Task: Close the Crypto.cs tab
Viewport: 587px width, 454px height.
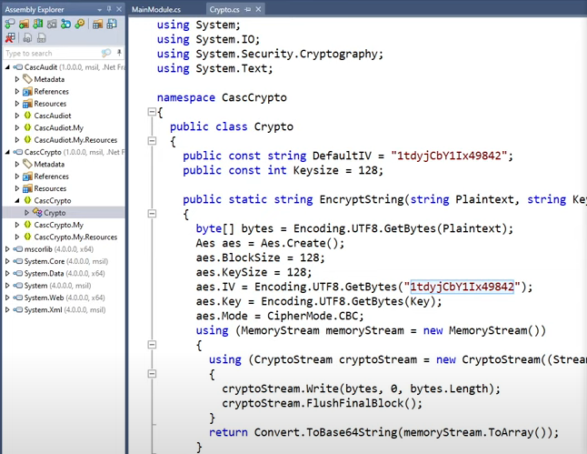Action: coord(258,9)
